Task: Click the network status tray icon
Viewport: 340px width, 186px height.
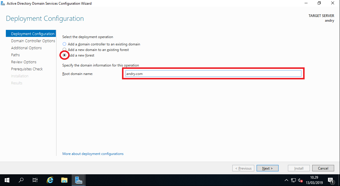Action: tap(293, 180)
